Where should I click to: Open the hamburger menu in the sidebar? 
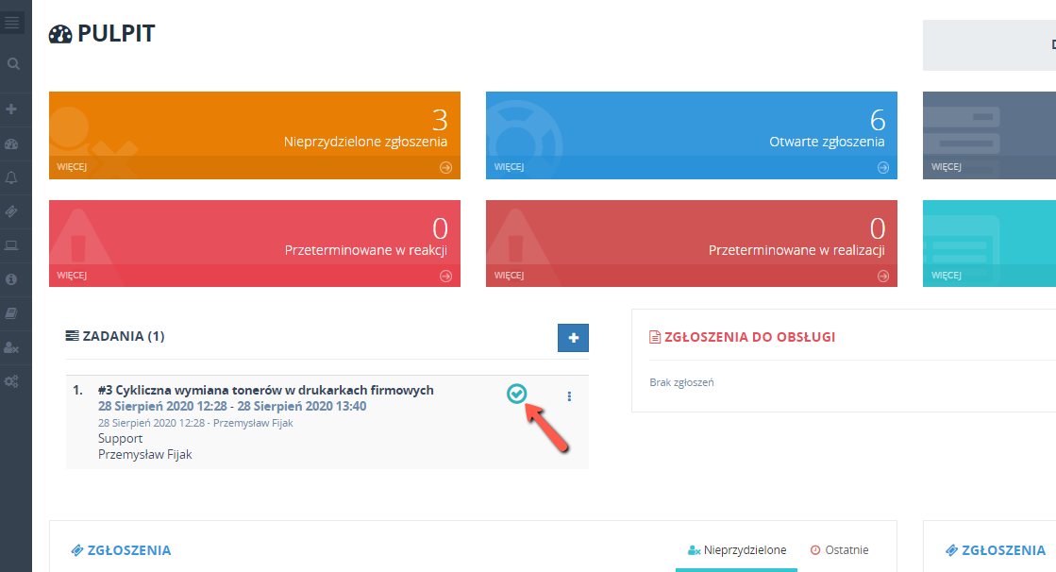point(12,23)
